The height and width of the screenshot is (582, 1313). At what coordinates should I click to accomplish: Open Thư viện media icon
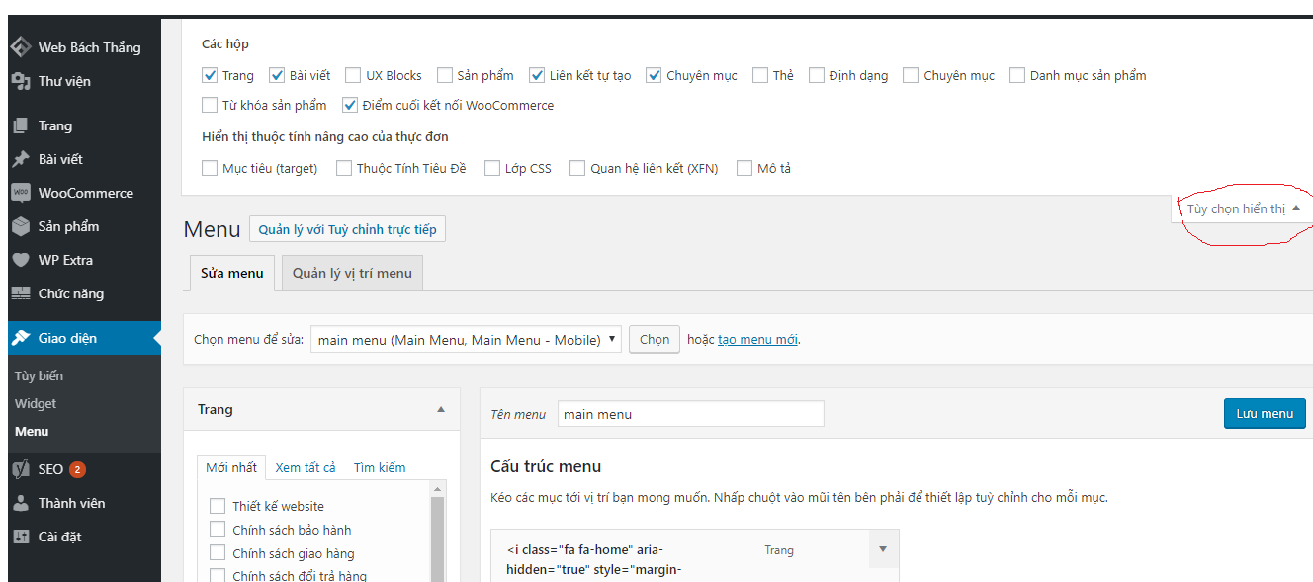pos(20,81)
